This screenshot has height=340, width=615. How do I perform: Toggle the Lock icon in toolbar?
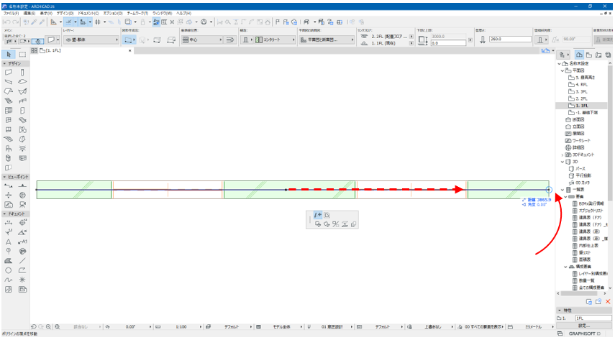tap(142, 22)
